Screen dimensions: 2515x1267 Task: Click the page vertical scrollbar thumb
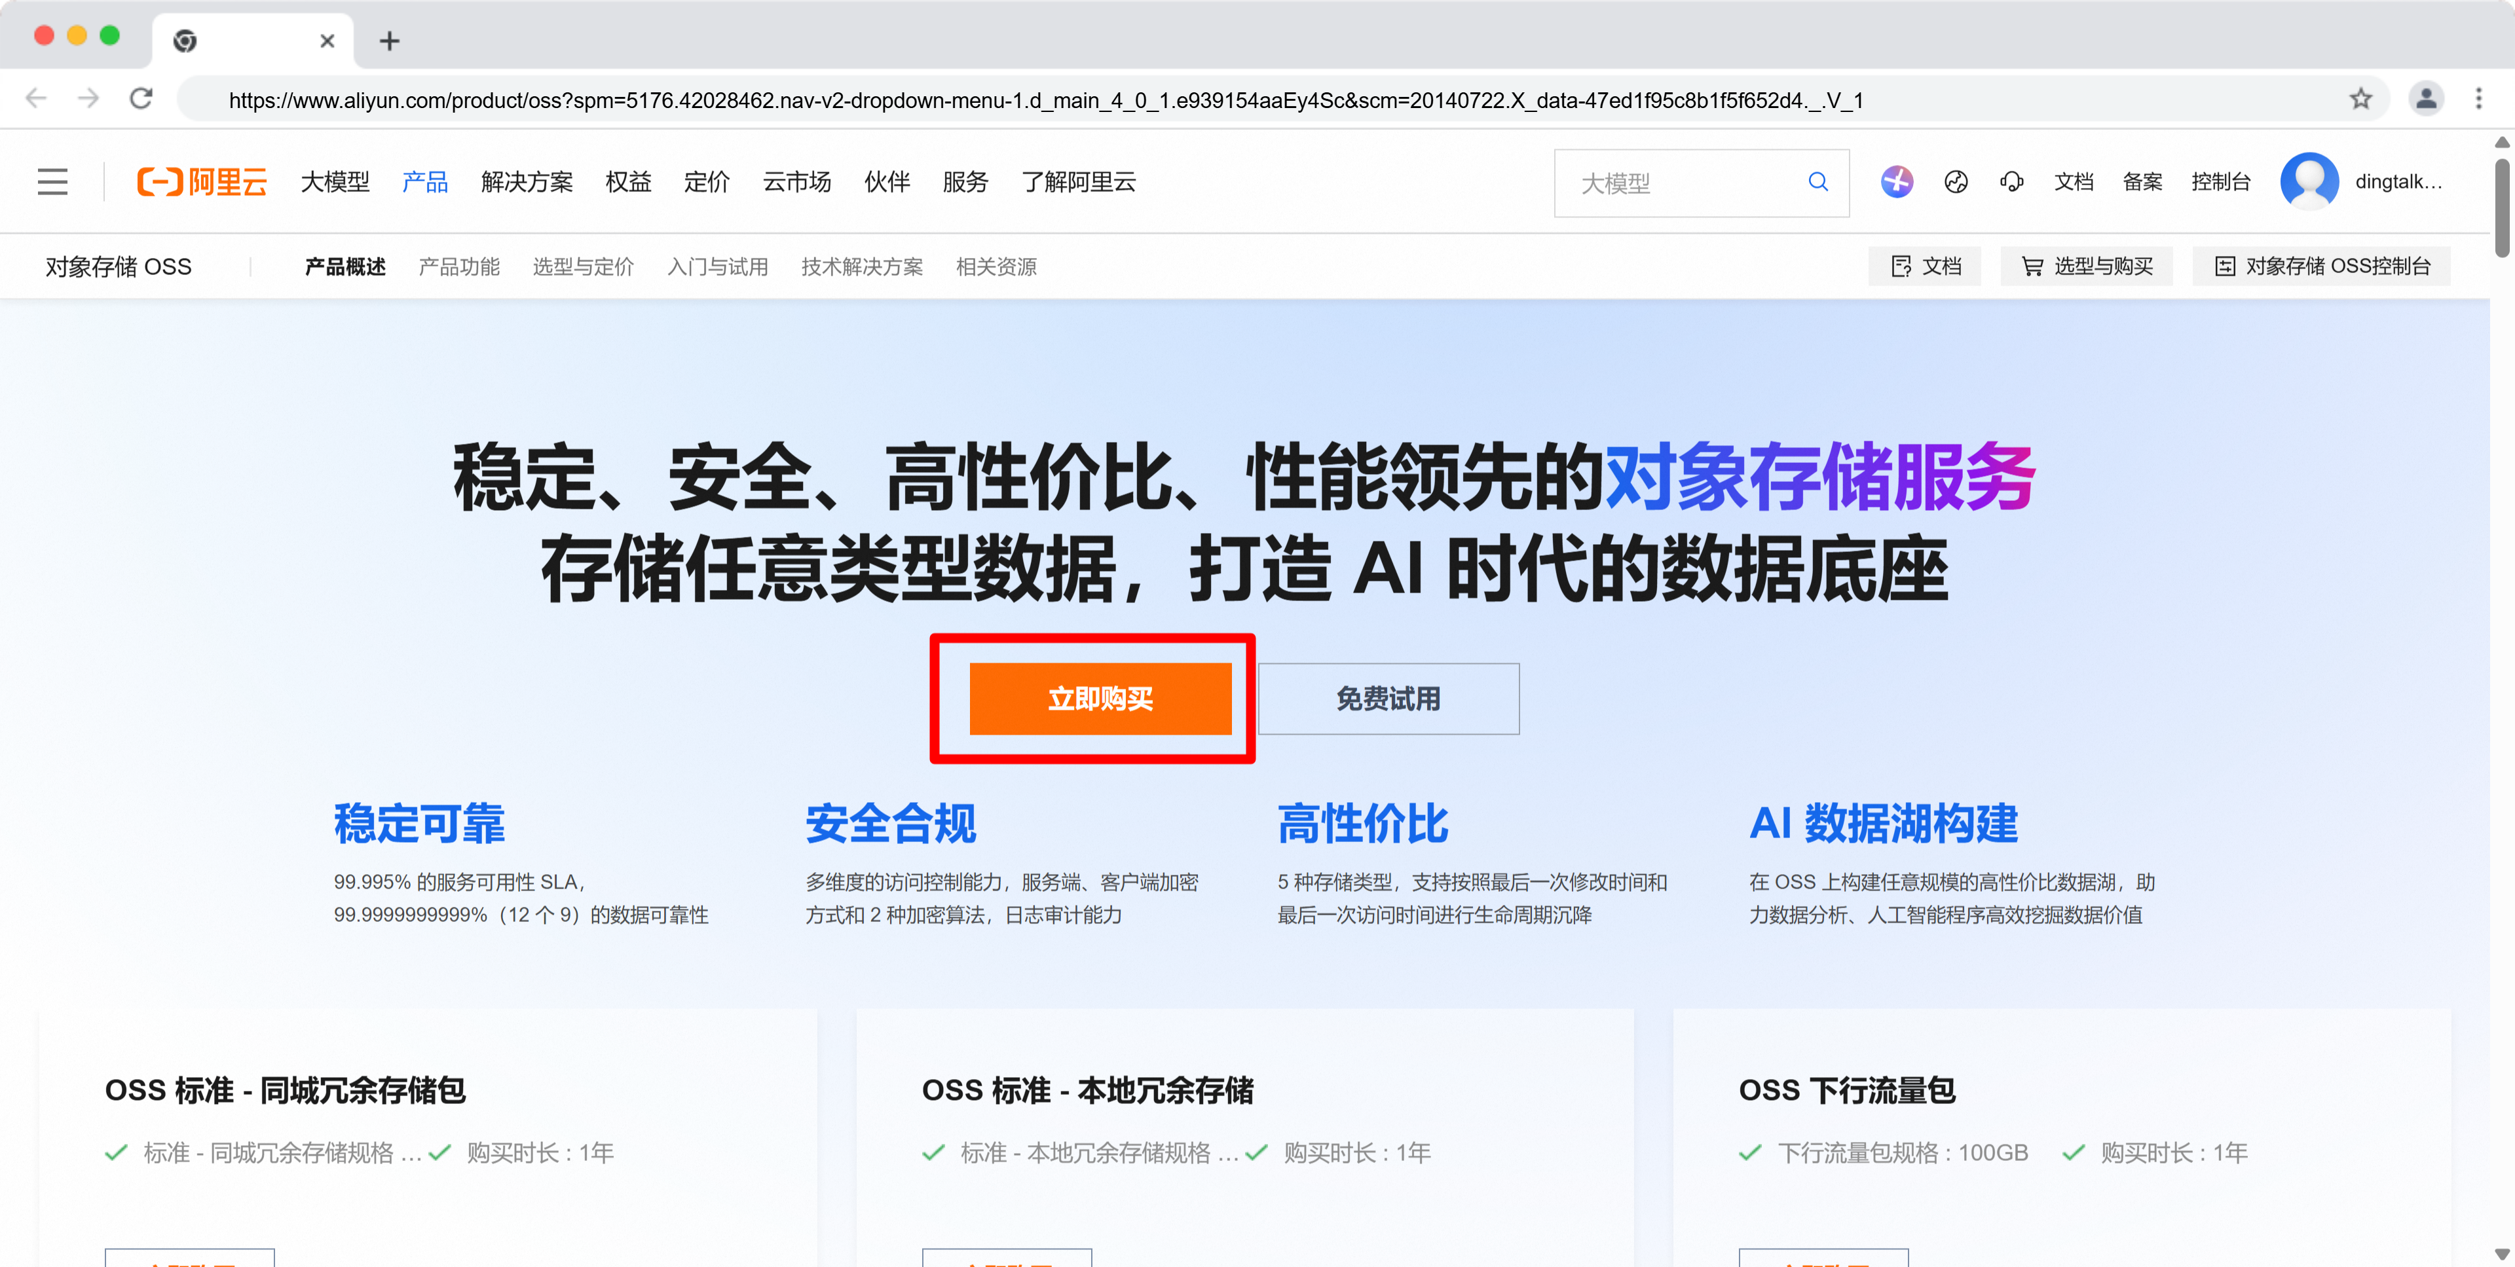(x=2501, y=208)
